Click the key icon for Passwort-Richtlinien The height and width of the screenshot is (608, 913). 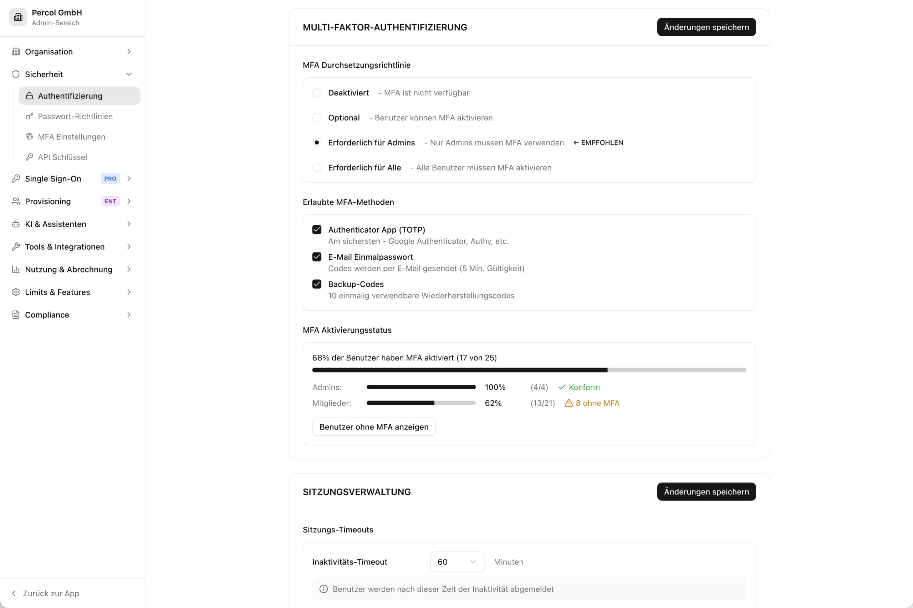tap(29, 116)
